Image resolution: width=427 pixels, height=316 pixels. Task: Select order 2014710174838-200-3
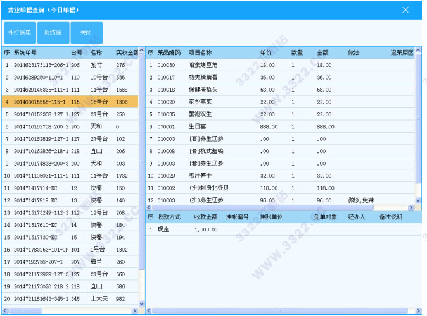coord(70,163)
